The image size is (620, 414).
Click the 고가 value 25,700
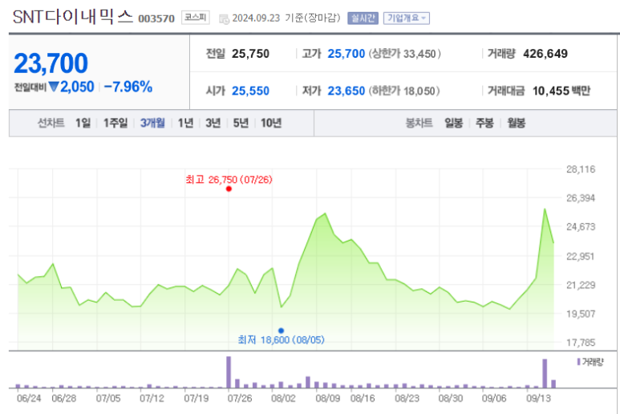pyautogui.click(x=346, y=54)
